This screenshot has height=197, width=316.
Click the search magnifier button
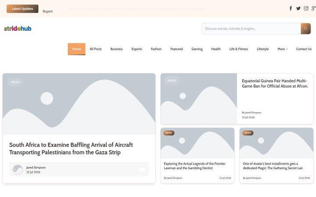pyautogui.click(x=305, y=28)
